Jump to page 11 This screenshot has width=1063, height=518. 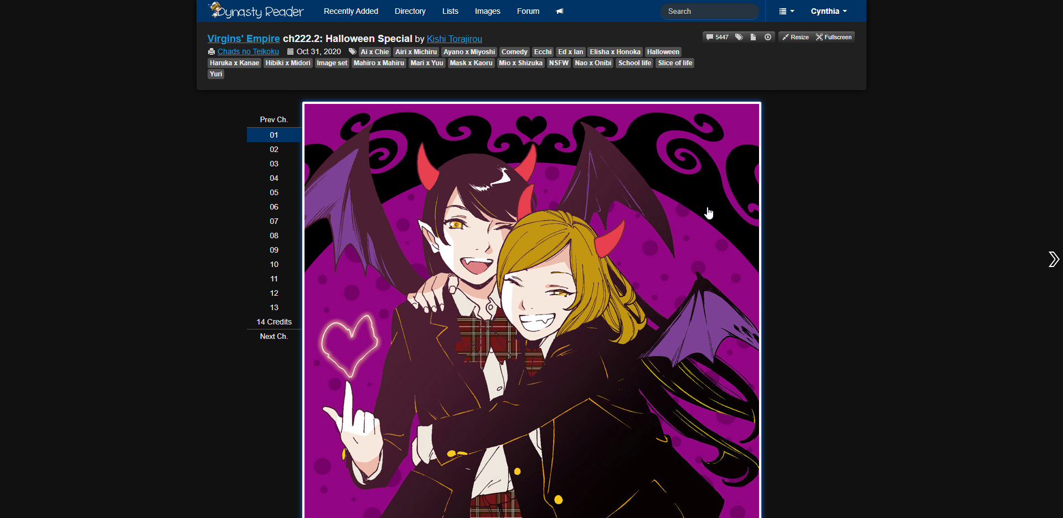pos(274,279)
